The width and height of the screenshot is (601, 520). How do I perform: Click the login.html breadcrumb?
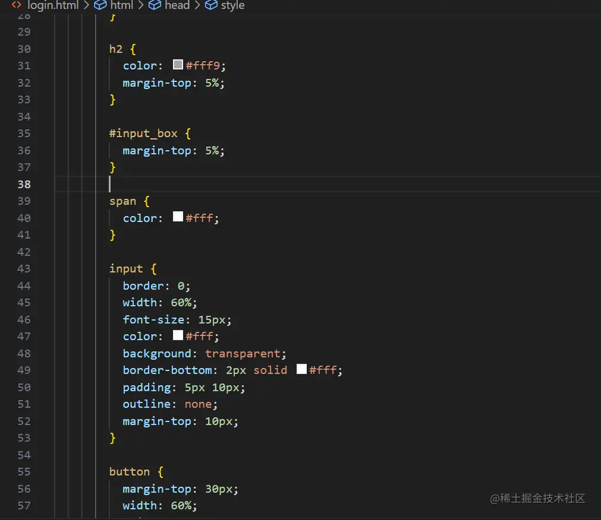[53, 5]
